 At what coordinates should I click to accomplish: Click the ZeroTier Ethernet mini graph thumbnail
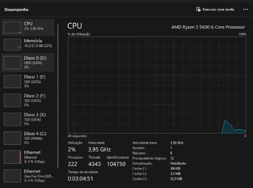12,176
